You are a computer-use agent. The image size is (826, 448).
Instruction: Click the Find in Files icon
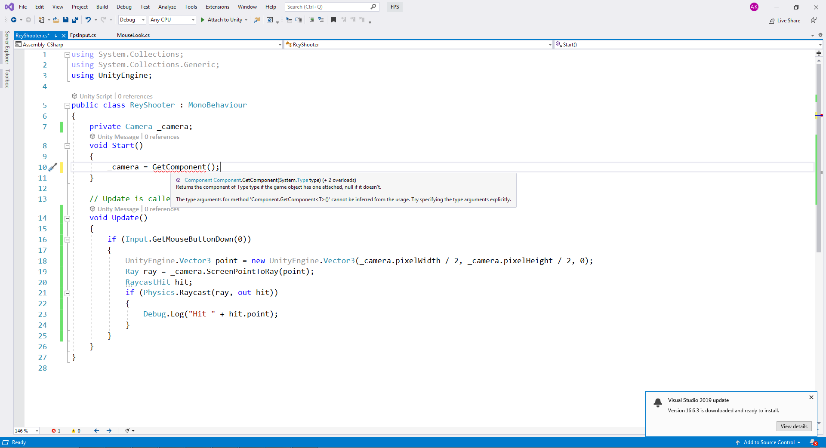tap(257, 20)
